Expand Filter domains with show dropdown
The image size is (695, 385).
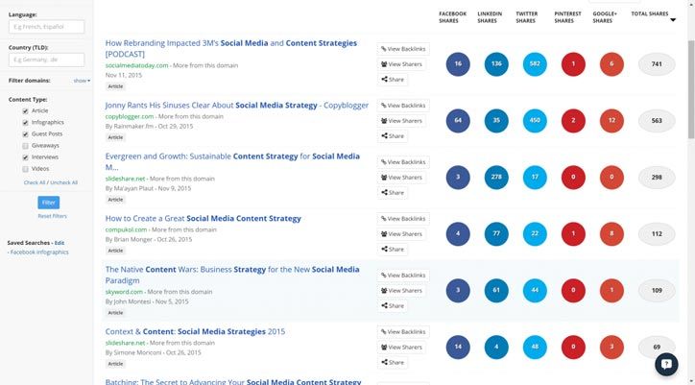coord(82,81)
